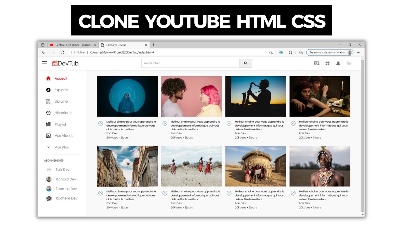This screenshot has width=402, height=226.
Task: Click the Richard Dev avatar
Action: 49,179
